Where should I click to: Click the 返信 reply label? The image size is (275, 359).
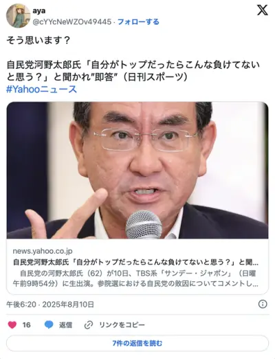tap(65, 325)
